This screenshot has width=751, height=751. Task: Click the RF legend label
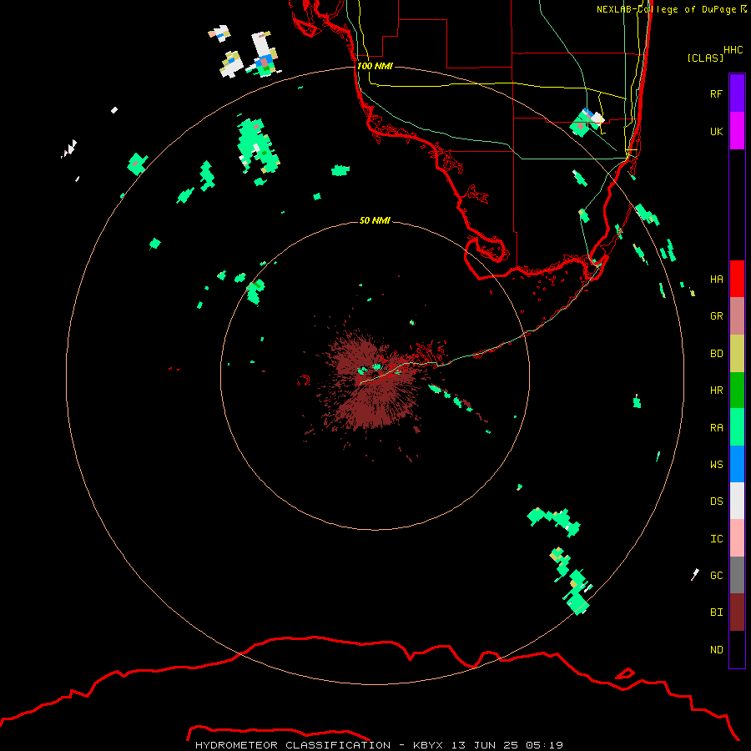coord(717,93)
